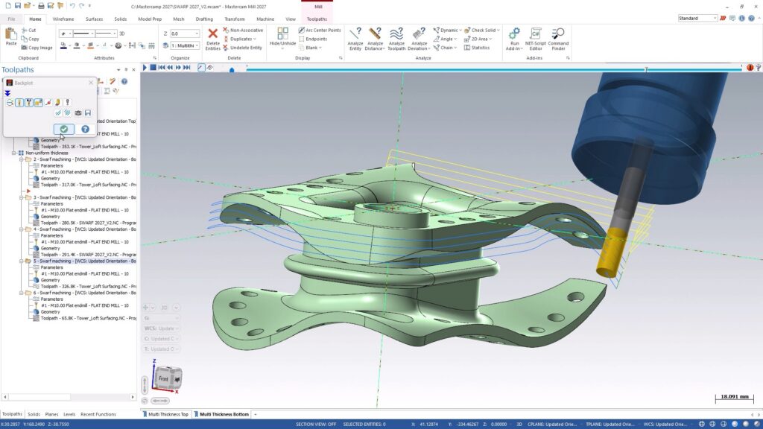Toggle the 3D mode indicator in Attributes
This screenshot has height=429, width=763.
point(122,34)
